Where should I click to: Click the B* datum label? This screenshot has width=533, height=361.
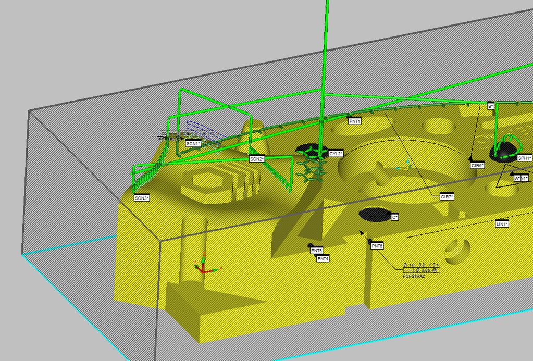pos(490,106)
